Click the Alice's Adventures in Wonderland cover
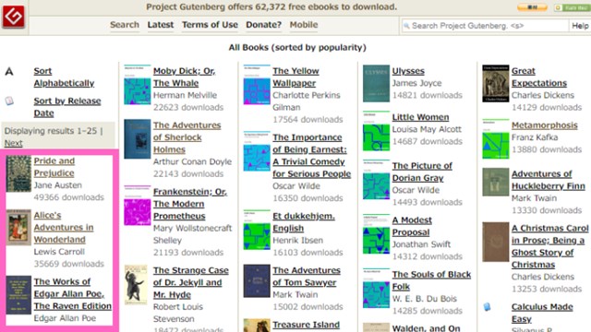The width and height of the screenshot is (591, 332). (x=18, y=228)
